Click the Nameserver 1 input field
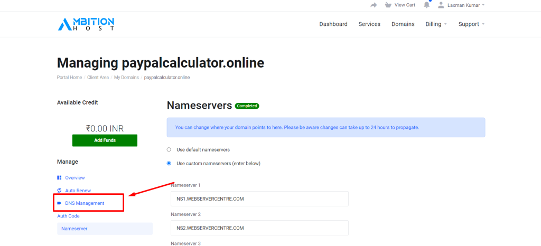Screen dimensions: 541x246 [259, 199]
